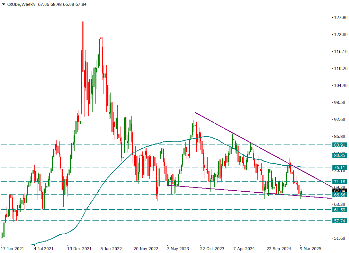Click the 7 Apr 2024 date label
The image size is (349, 253).
[244, 248]
